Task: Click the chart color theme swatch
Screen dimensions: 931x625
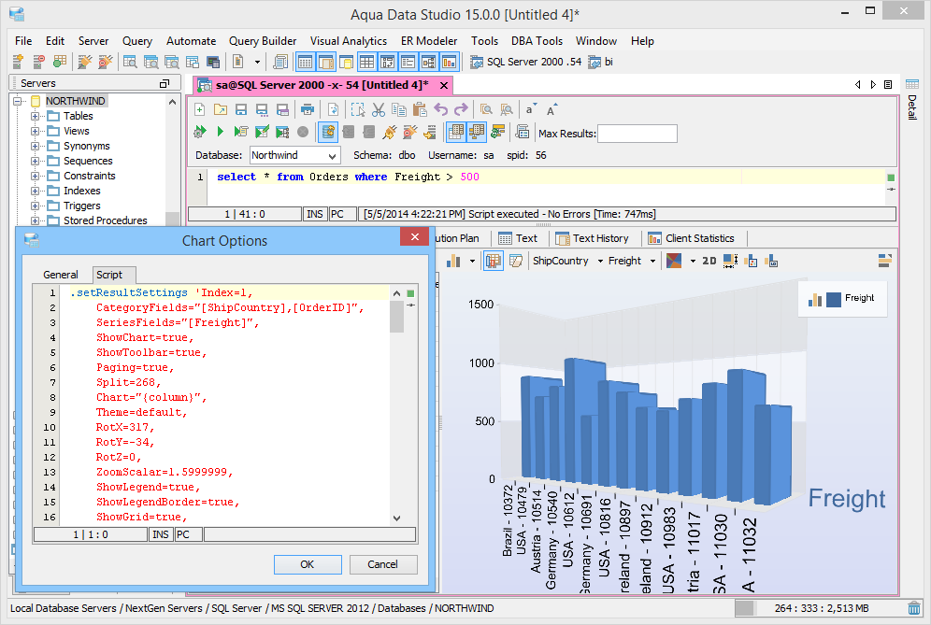Action: coord(674,261)
